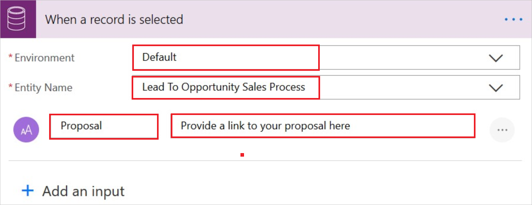Click the red asterisk beside Environment
Image resolution: width=532 pixels, height=205 pixels.
(11, 56)
